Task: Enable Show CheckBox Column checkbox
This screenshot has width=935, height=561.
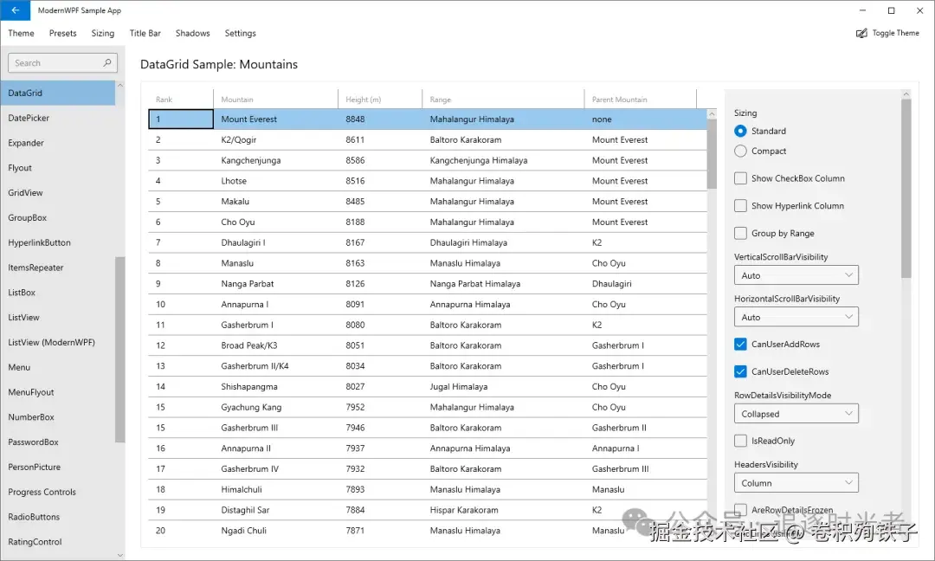Action: [x=740, y=178]
